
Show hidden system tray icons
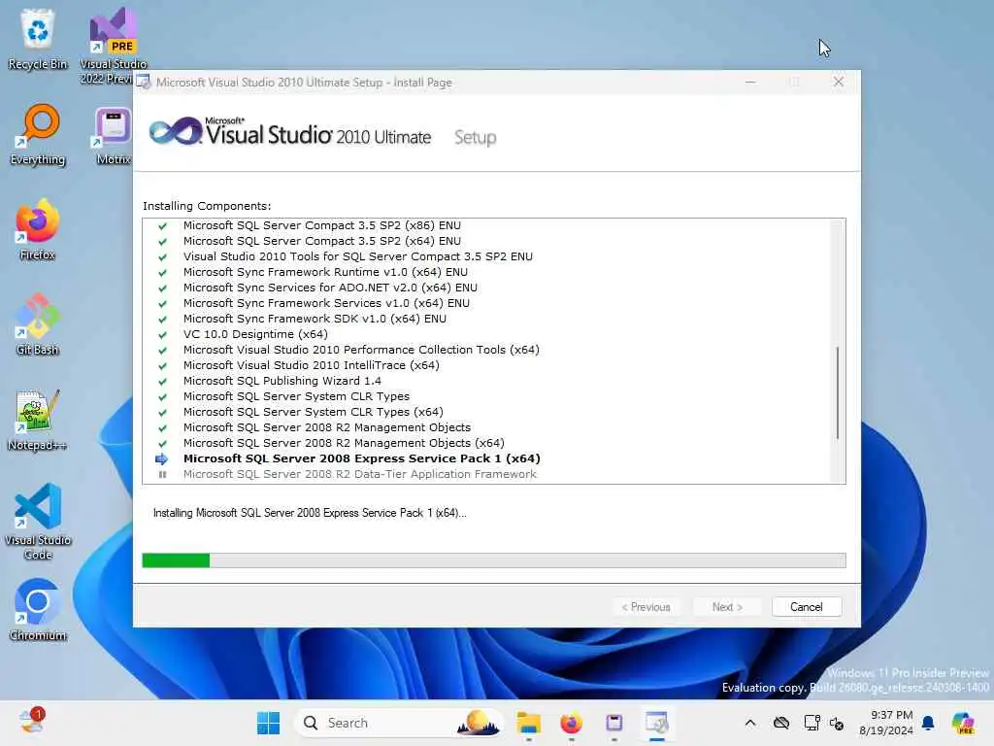(750, 723)
